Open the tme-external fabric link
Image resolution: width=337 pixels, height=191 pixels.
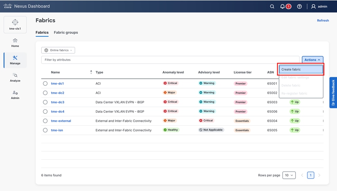pos(61,121)
